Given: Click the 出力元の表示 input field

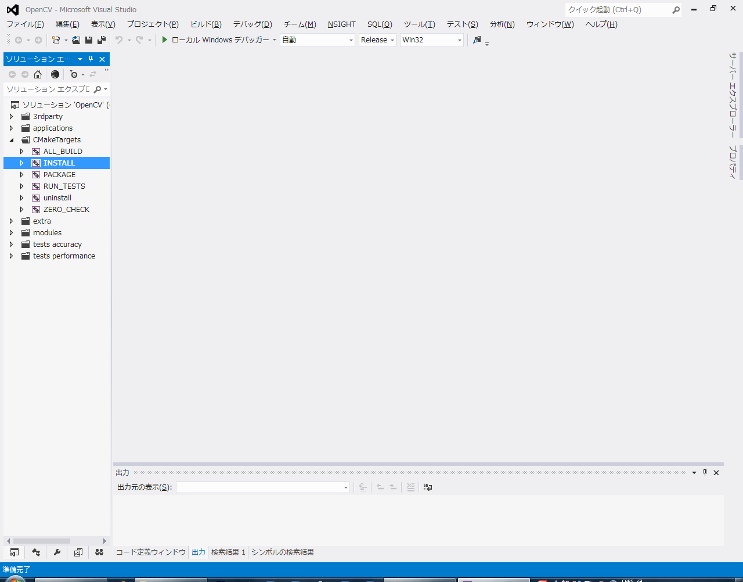Looking at the screenshot, I should click(262, 487).
